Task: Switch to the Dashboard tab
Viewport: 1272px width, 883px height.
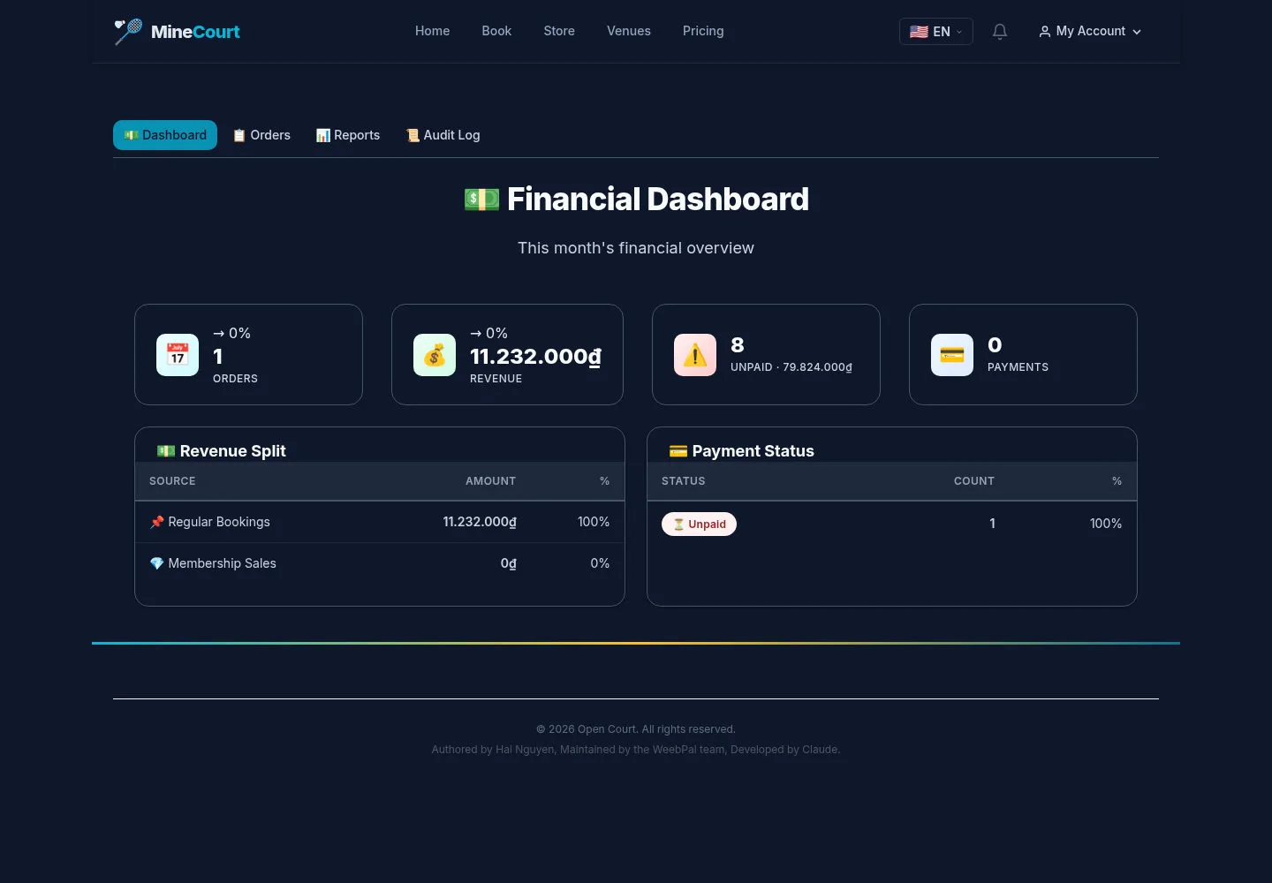Action: [165, 135]
